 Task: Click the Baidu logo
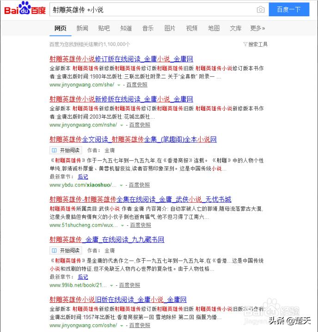coord(25,8)
